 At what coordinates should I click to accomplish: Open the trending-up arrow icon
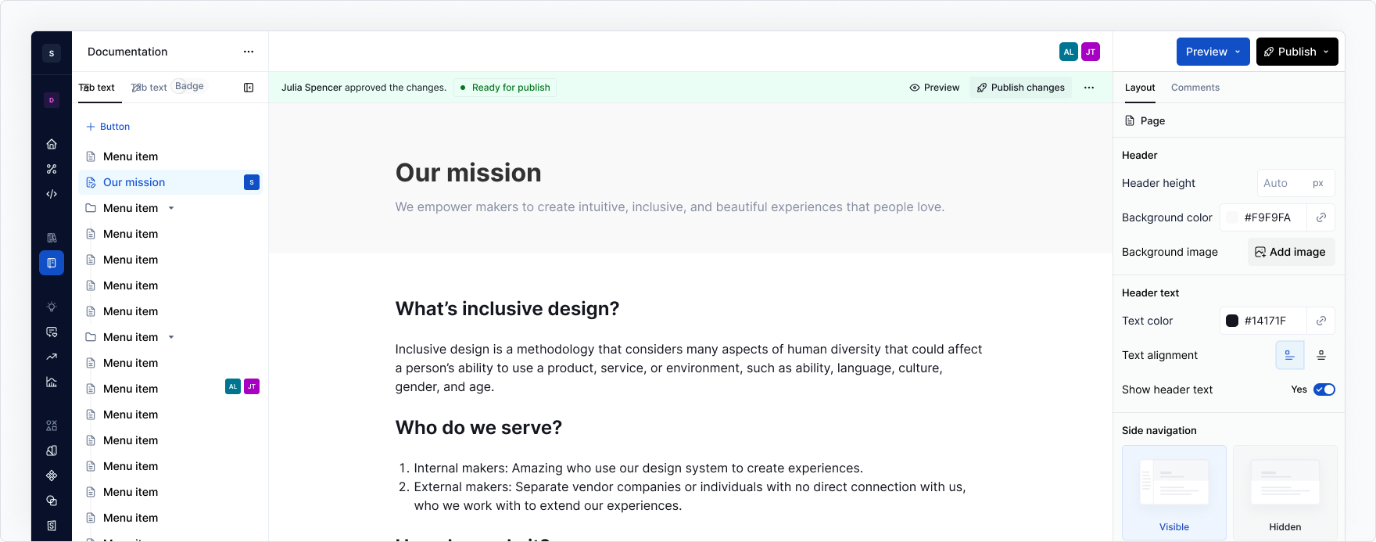pos(52,357)
